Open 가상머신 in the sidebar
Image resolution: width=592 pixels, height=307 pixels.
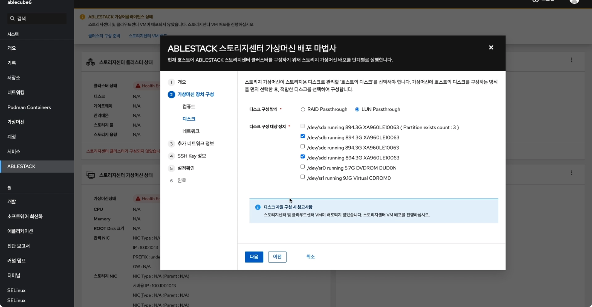coord(37,122)
